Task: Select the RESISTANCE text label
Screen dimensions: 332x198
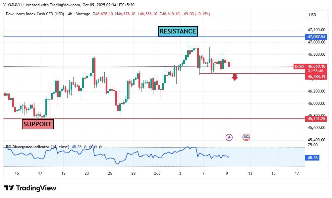Action: pos(178,32)
